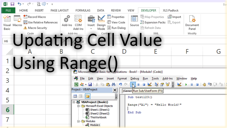
Task: Open the Document Panel
Action: (192, 23)
